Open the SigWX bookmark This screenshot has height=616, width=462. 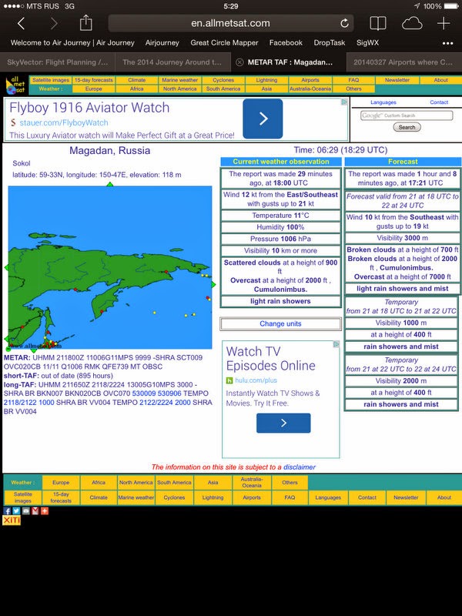[x=367, y=43]
